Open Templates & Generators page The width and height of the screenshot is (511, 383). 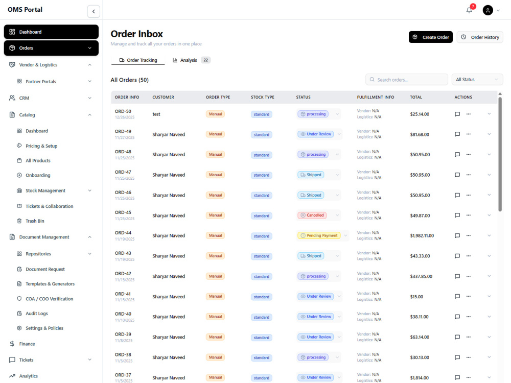click(x=50, y=284)
